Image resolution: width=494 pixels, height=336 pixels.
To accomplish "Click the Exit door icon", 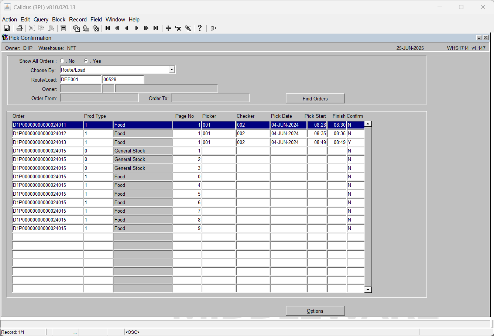I will click(x=213, y=28).
